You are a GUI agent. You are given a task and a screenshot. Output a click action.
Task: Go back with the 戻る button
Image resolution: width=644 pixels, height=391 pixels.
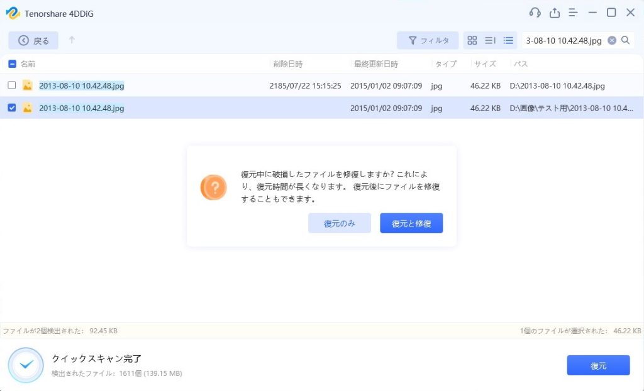[x=33, y=40]
